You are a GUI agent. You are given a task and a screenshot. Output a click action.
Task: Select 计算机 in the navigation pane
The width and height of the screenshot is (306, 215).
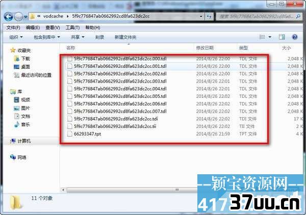(x=24, y=141)
